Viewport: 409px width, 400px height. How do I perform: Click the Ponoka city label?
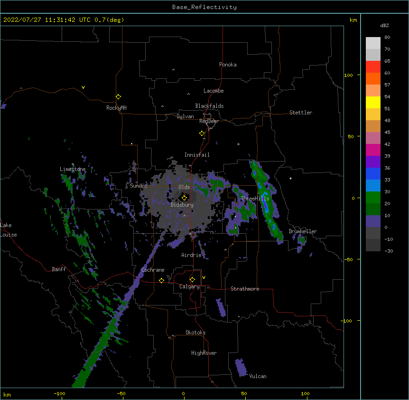[228, 65]
